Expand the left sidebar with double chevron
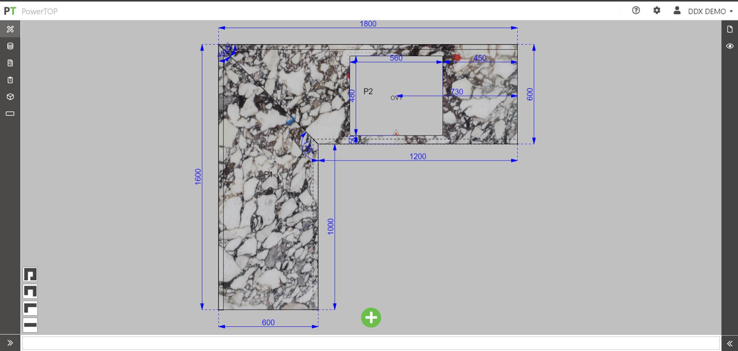This screenshot has height=351, width=738. (10, 343)
